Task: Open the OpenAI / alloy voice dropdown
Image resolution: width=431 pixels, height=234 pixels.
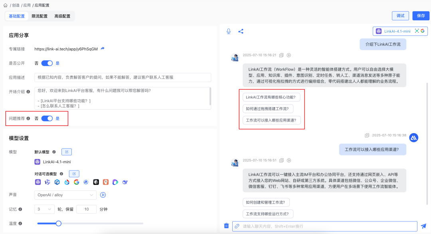Action: tap(65, 195)
